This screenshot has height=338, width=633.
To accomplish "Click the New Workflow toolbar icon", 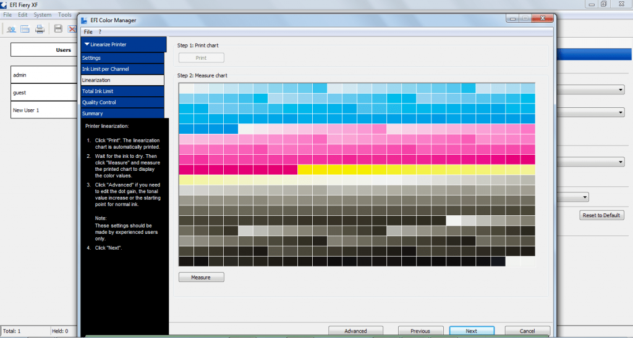I will tap(25, 29).
